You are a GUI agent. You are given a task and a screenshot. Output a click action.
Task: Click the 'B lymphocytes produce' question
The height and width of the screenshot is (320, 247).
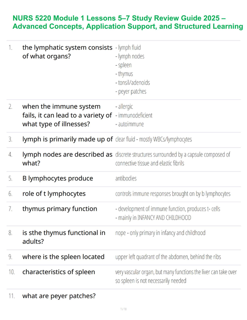coord(58,179)
